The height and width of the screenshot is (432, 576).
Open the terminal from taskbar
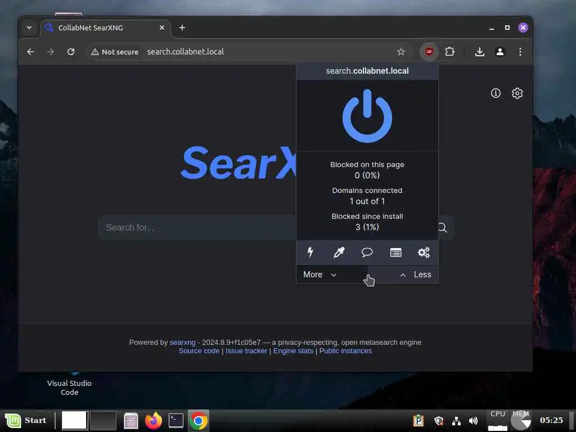[x=176, y=420]
